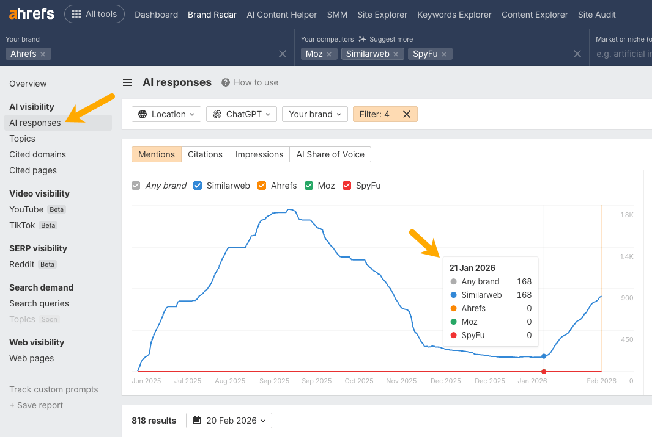Click Suggest more competitors link

(x=385, y=39)
